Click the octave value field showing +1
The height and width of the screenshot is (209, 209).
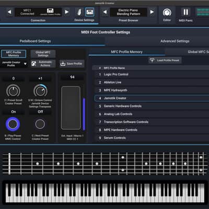pyautogui.click(x=40, y=78)
